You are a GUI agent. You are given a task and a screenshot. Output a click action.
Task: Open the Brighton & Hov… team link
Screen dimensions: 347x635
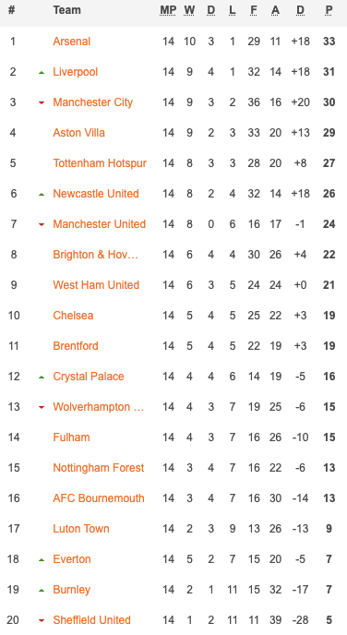96,255
